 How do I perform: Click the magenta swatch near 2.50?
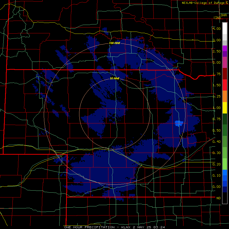225,48
